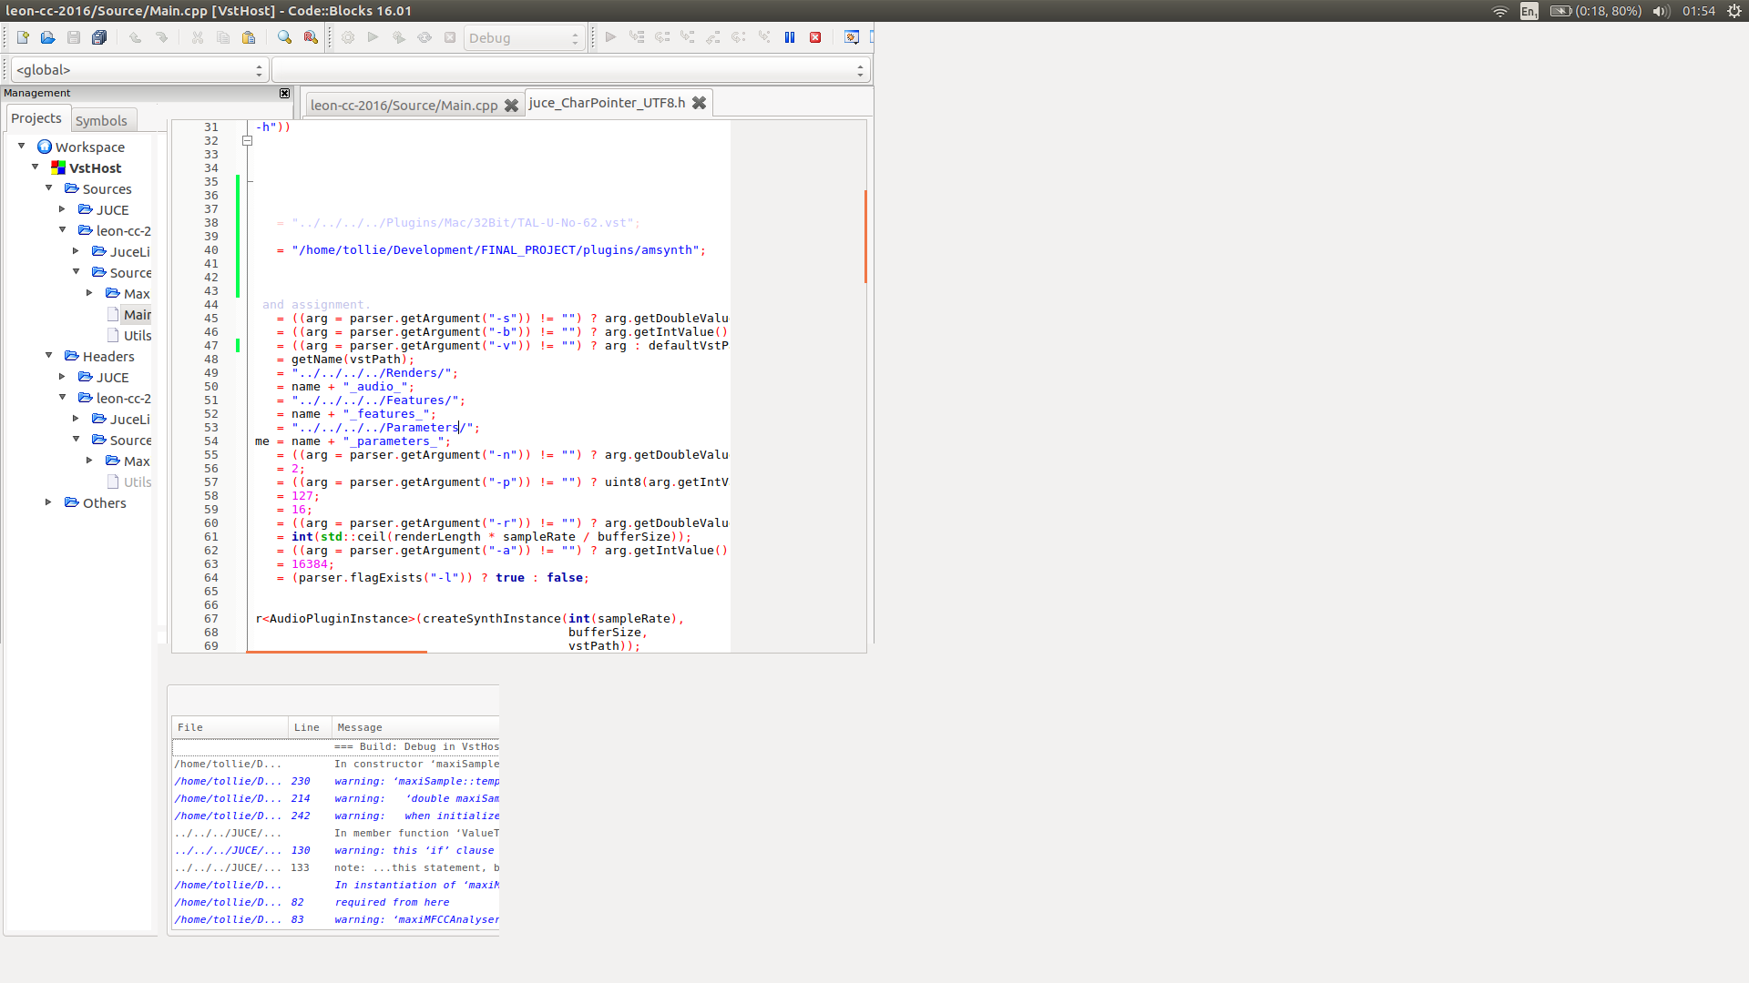The width and height of the screenshot is (1749, 983).
Task: Expand the Others folder in tree
Action: [49, 502]
